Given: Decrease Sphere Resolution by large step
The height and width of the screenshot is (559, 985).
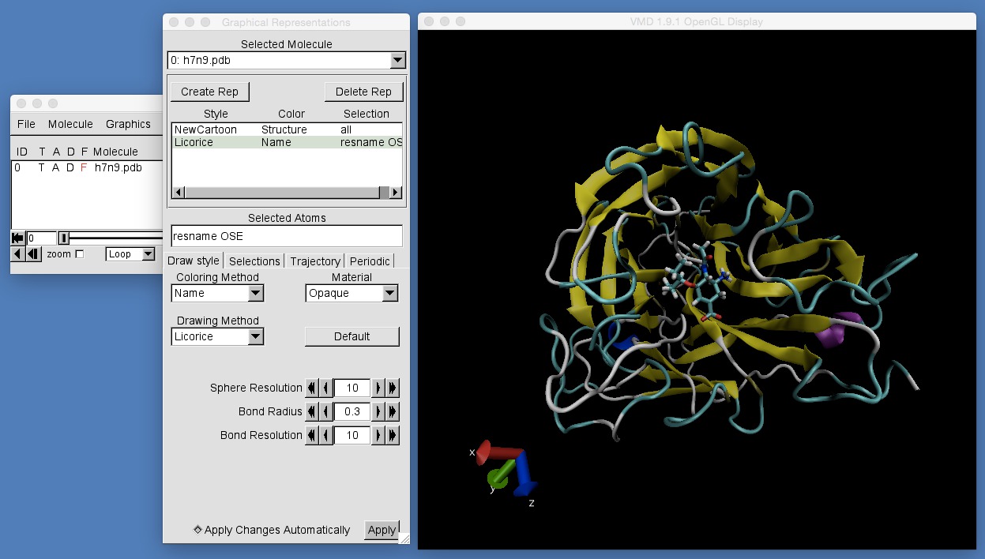Looking at the screenshot, I should coord(311,388).
